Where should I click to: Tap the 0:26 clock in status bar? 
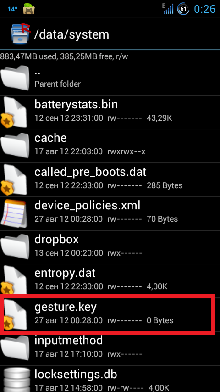click(x=205, y=9)
